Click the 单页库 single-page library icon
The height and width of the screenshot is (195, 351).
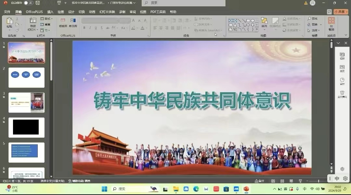73,22
